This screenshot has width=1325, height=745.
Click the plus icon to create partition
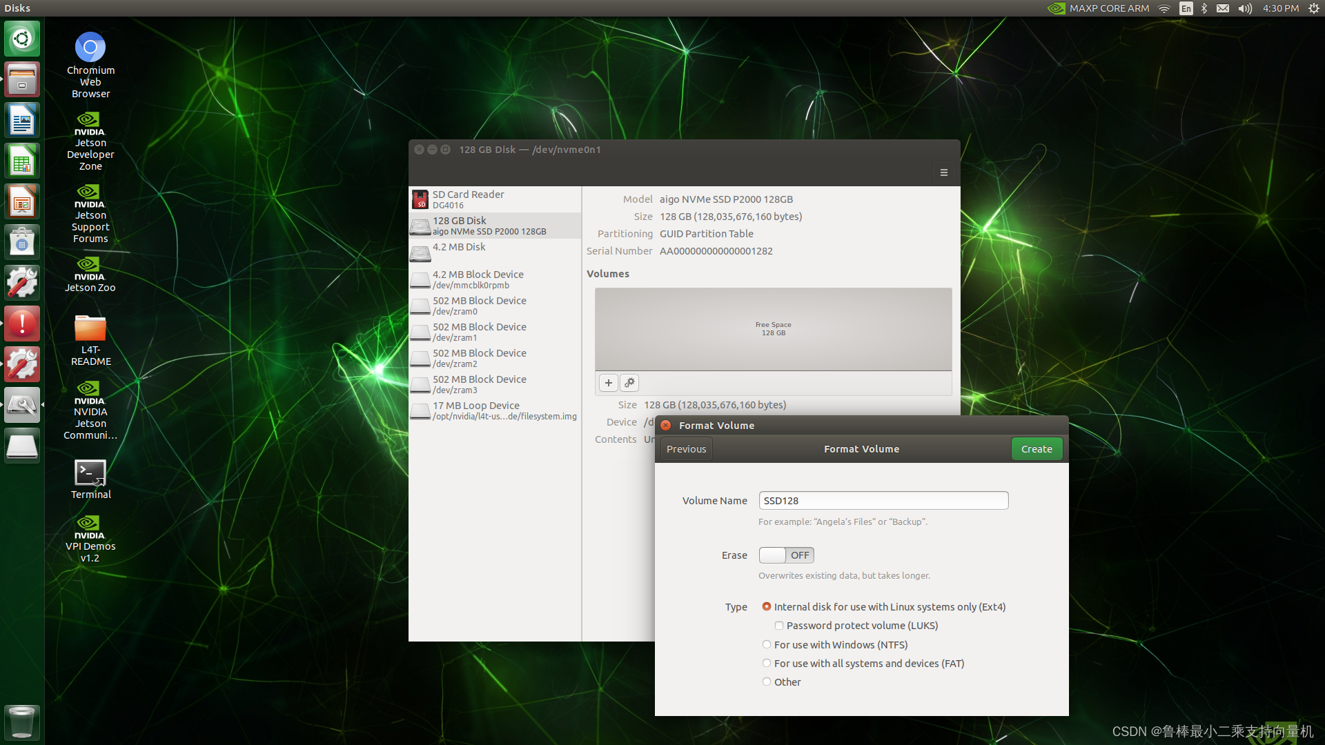[x=608, y=383]
